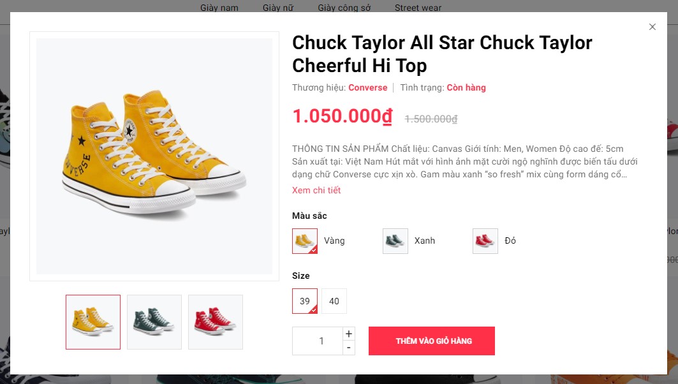Select the yellow shoe thumbnail below main image
This screenshot has height=384, width=678.
(x=93, y=322)
